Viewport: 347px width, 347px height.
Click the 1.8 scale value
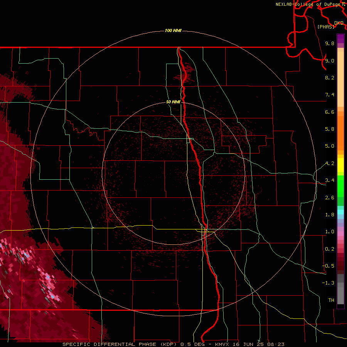330,215
